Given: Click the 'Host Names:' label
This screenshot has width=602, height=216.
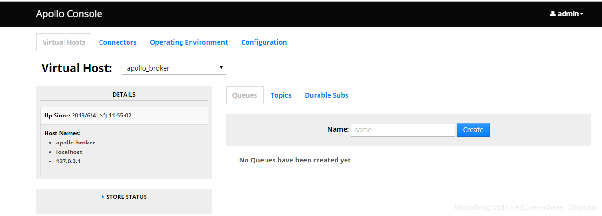Looking at the screenshot, I should point(63,133).
